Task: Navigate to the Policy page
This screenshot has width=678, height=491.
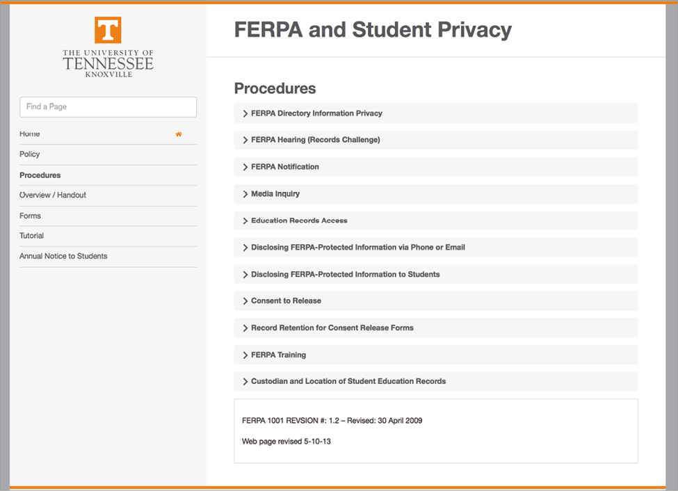Action: (x=29, y=154)
